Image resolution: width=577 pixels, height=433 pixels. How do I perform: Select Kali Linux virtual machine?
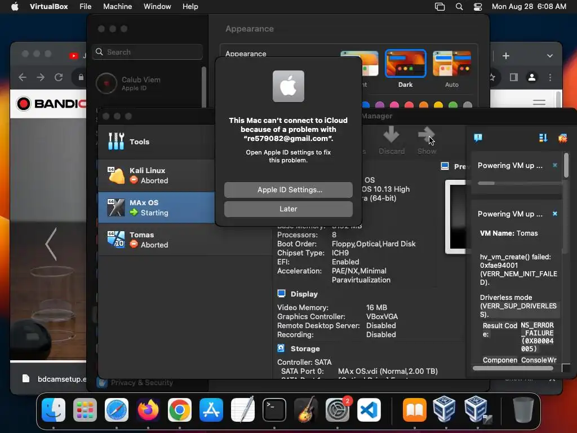[157, 176]
